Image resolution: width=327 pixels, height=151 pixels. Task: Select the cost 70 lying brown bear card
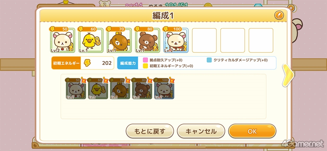[119, 40]
